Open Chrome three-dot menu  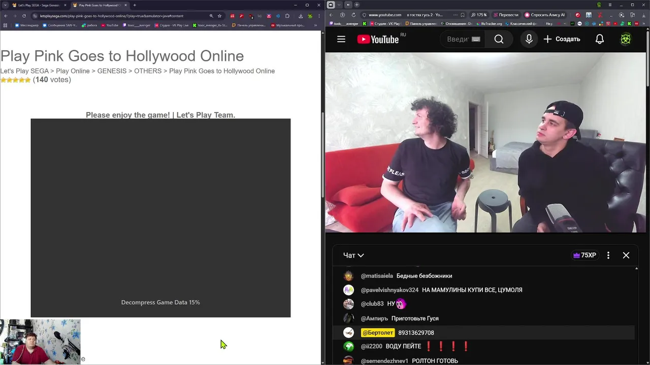coord(319,16)
